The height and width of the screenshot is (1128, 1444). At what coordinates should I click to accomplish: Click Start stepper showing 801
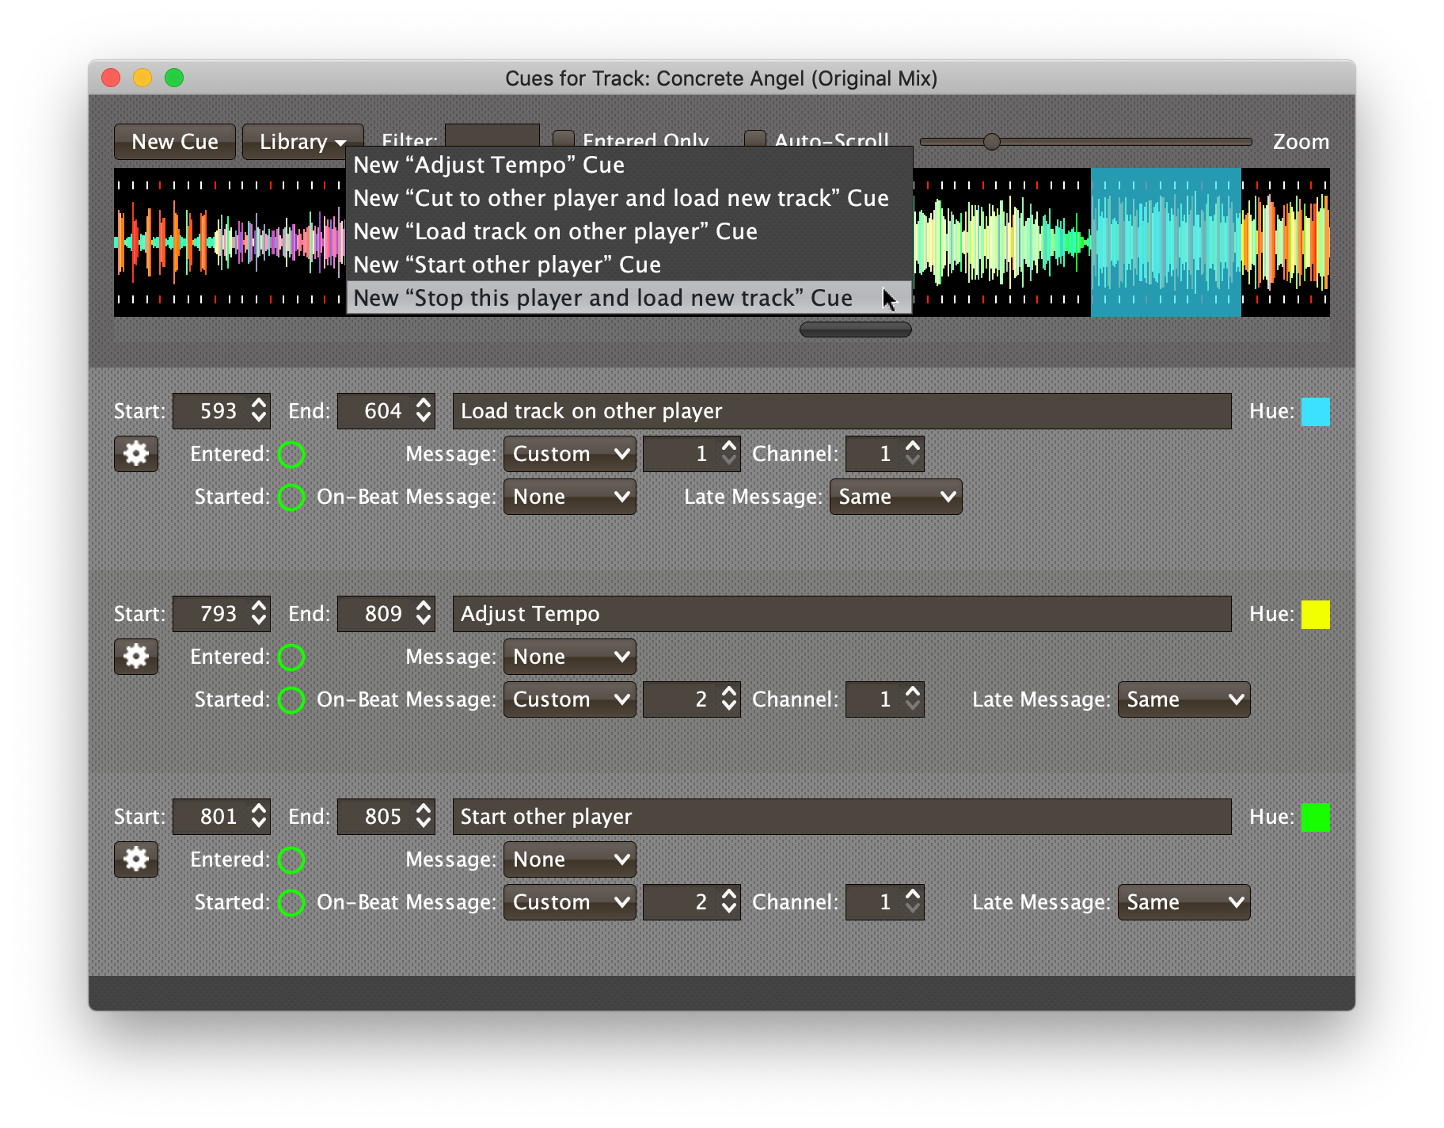pos(222,817)
